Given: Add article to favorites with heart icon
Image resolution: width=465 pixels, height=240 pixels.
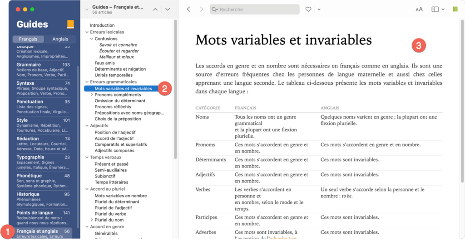Looking at the screenshot, I should (x=308, y=10).
